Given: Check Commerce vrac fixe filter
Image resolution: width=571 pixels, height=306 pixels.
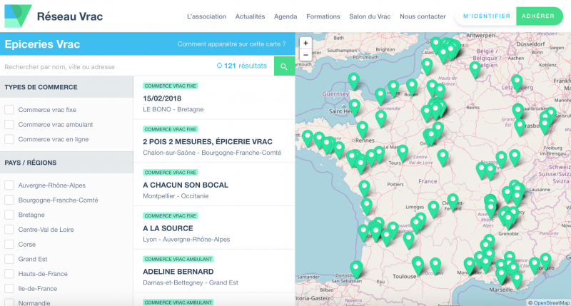Looking at the screenshot, I should click(9, 110).
